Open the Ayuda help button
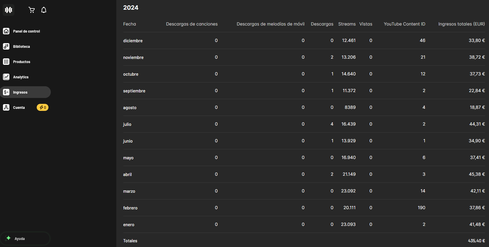 pyautogui.click(x=25, y=238)
